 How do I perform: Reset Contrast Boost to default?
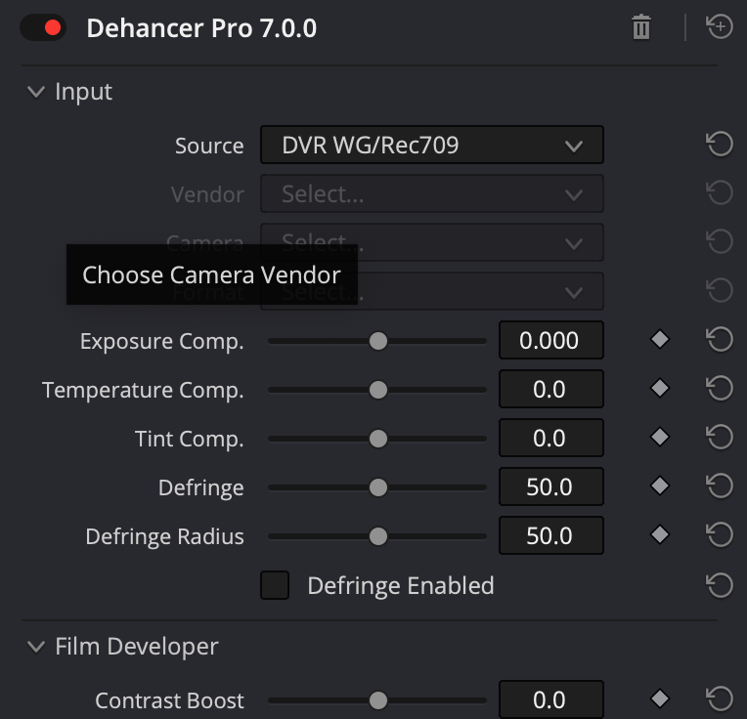coord(719,699)
